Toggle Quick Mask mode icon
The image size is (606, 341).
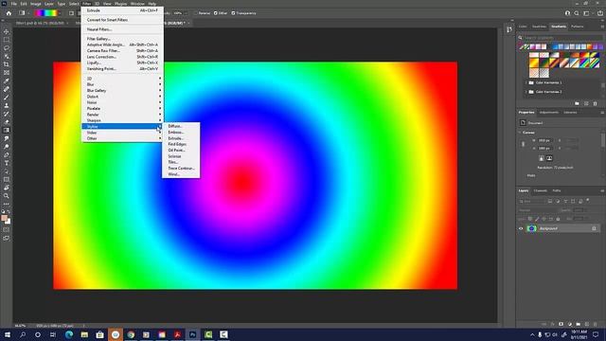pos(7,230)
